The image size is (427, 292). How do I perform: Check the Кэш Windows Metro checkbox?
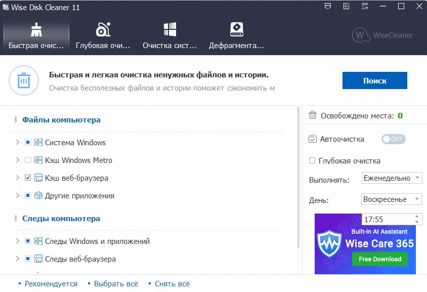tap(28, 160)
